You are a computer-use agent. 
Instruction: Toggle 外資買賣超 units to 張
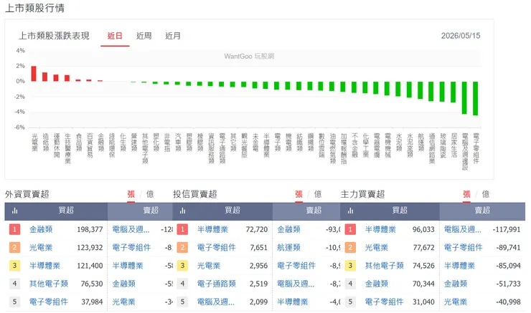click(131, 194)
